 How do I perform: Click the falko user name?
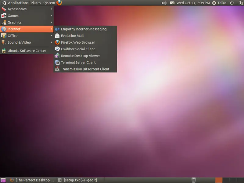pos(222,3)
